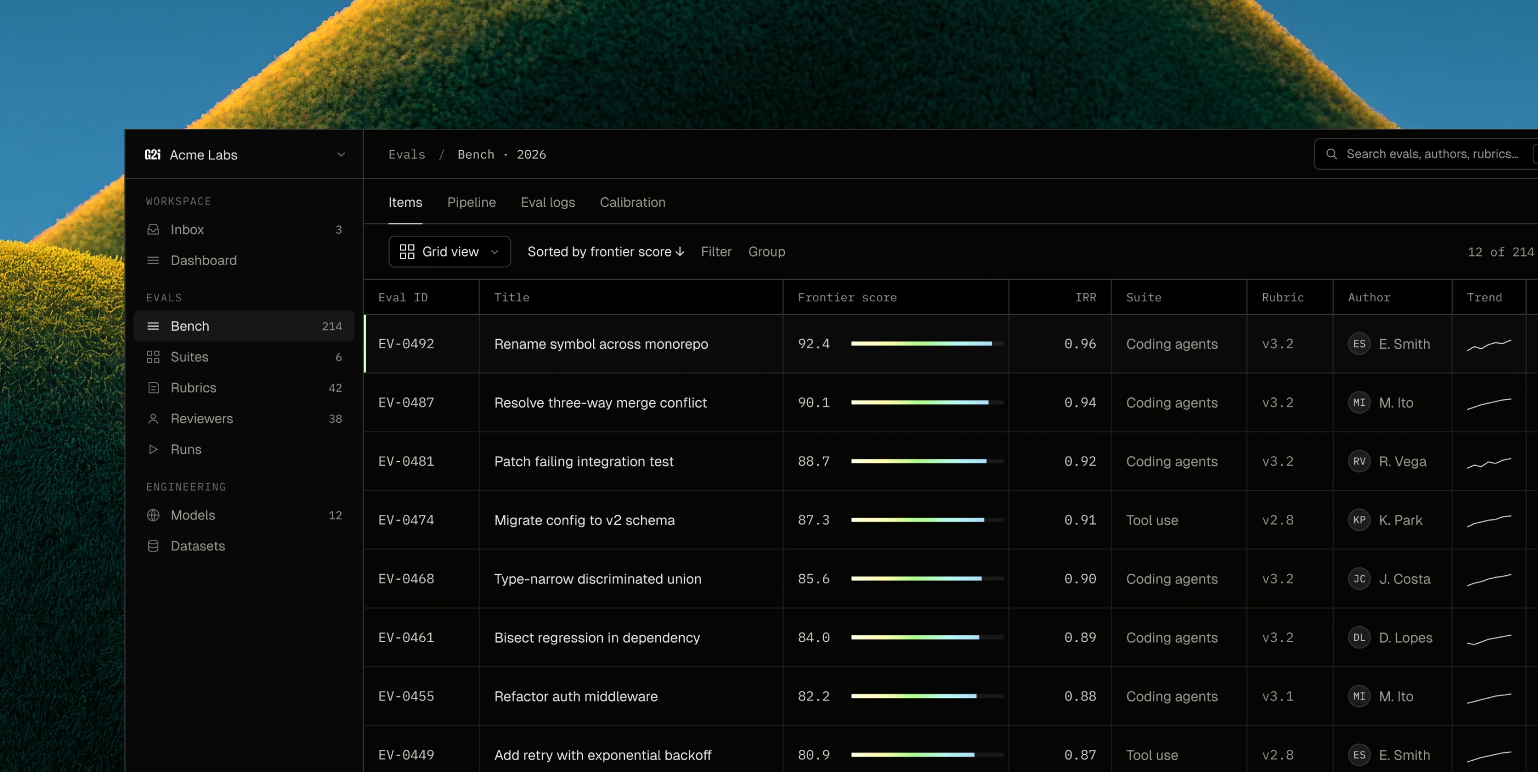Click the MI avatar on EV-0455 row
The height and width of the screenshot is (772, 1538).
pyautogui.click(x=1359, y=696)
